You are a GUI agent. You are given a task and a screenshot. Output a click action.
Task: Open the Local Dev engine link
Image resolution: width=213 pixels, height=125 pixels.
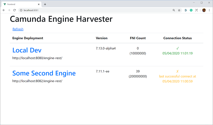point(27,50)
